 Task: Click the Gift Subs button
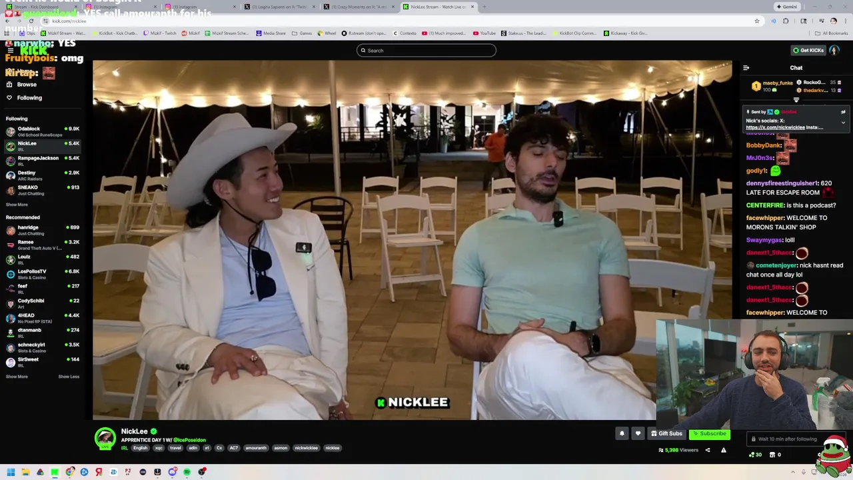[666, 433]
